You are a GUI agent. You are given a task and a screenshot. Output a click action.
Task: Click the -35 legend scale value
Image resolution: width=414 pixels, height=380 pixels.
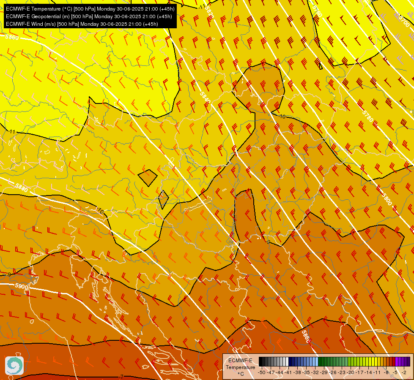(x=306, y=372)
